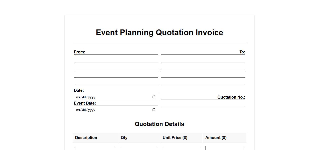Click the first To input field

pos(203,58)
